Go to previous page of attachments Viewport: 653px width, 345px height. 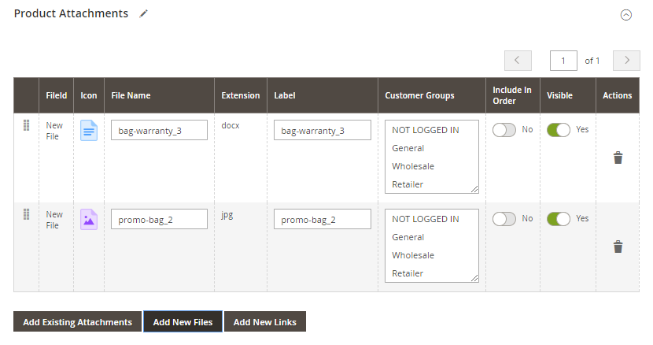pos(517,61)
